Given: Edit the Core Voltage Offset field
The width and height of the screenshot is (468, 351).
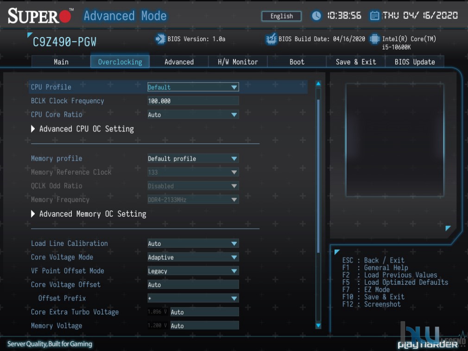Looking at the screenshot, I should (x=193, y=284).
